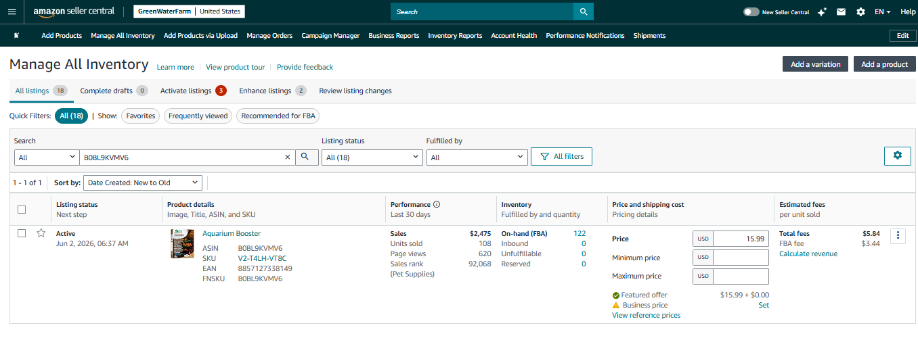The width and height of the screenshot is (918, 338).
Task: Open Manage Orders menu item
Action: (269, 35)
